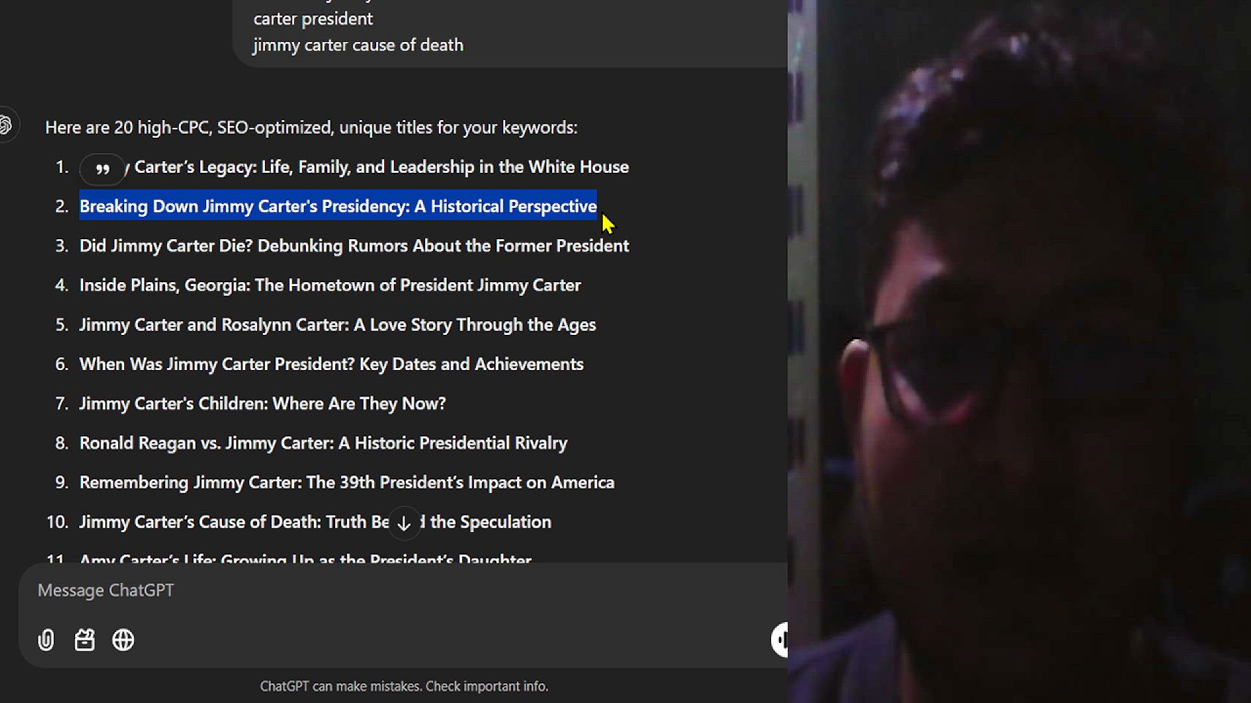The width and height of the screenshot is (1251, 703).
Task: Click the quote reply bubble icon
Action: (x=102, y=169)
